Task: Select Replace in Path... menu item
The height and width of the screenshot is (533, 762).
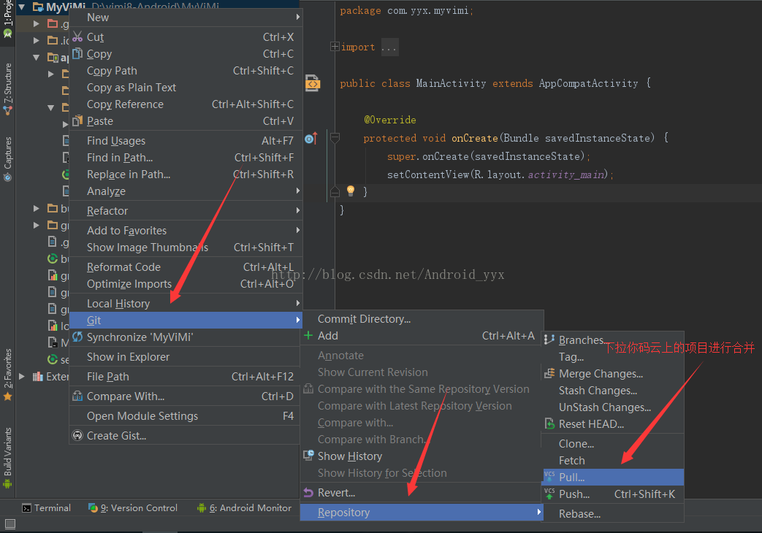Action: [x=186, y=174]
